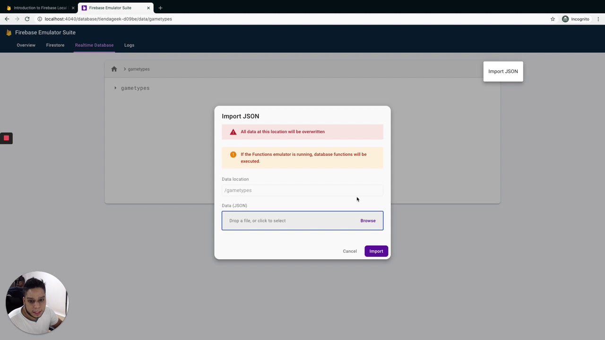
Task: Close the Firebase Emulator Suite tab
Action: click(x=148, y=8)
